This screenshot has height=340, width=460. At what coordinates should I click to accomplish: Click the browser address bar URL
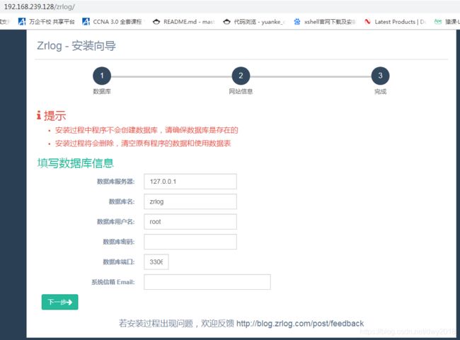[40, 7]
